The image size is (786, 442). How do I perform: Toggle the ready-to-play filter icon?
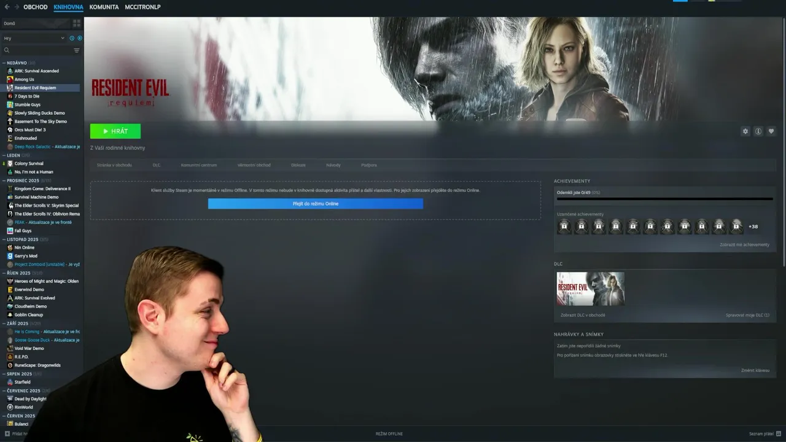(79, 38)
